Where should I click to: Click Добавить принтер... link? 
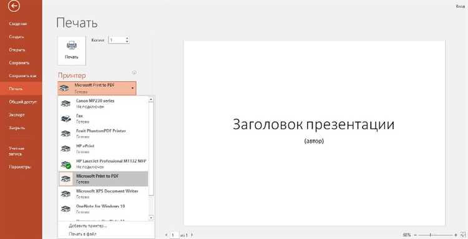click(88, 226)
